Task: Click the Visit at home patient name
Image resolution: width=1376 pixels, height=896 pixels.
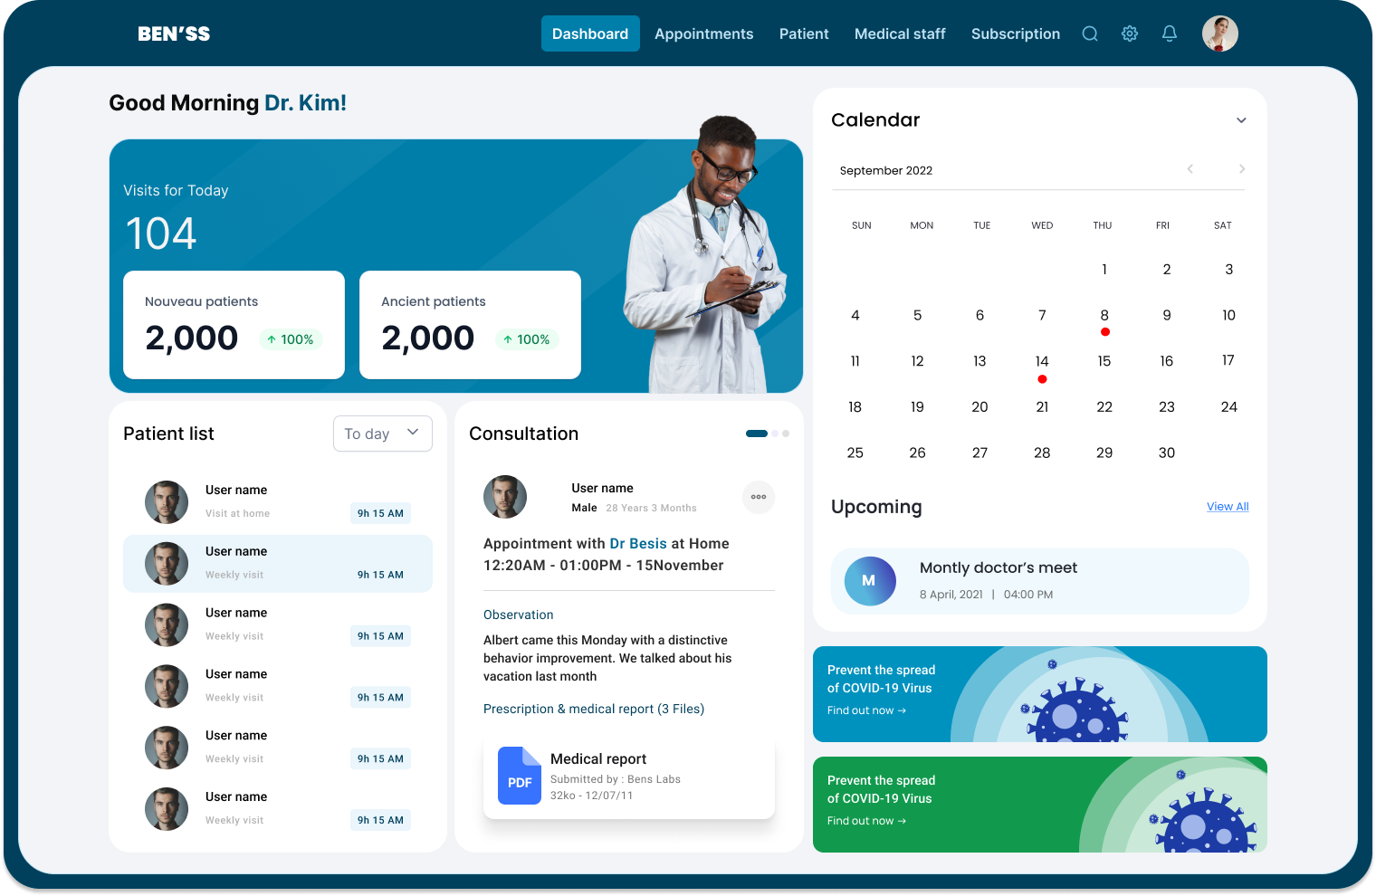Action: click(236, 490)
